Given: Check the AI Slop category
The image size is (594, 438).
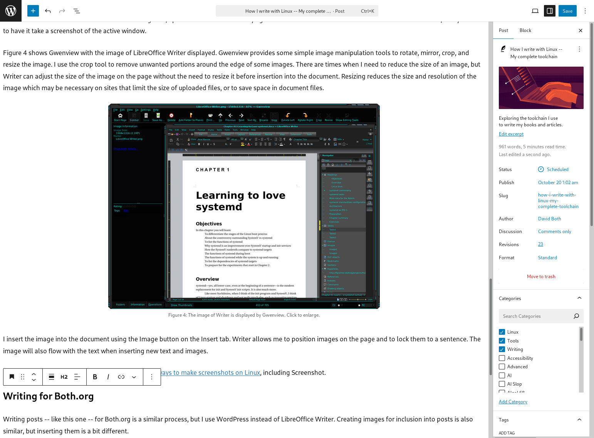Looking at the screenshot, I should [502, 384].
